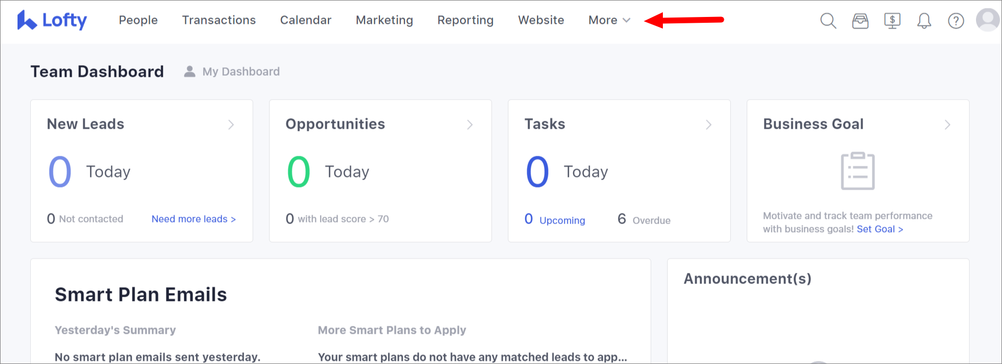This screenshot has height=364, width=1002.
Task: Click 'Your smart plans do not have' text
Action: pos(472,357)
